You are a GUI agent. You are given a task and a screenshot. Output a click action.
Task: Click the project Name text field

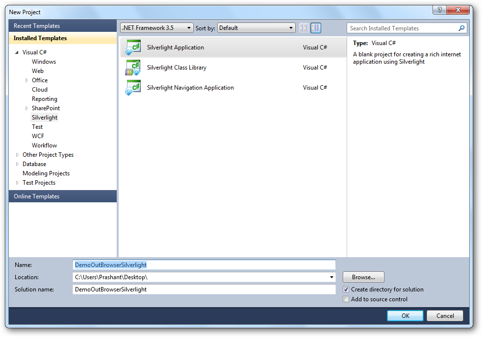click(204, 265)
